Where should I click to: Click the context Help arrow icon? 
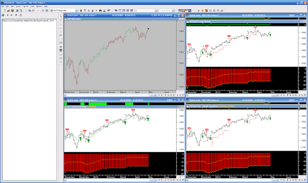pyautogui.click(x=109, y=11)
